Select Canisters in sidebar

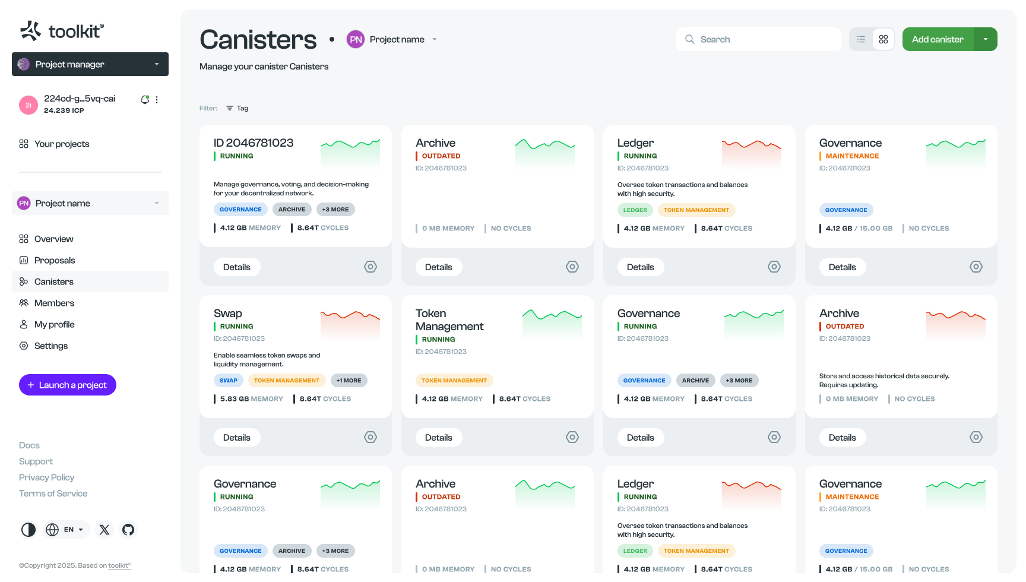(90, 281)
